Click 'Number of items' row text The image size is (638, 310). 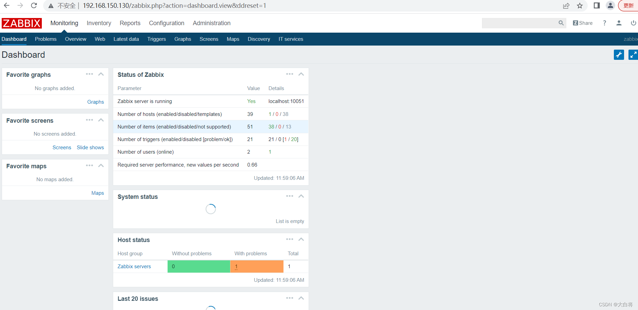pos(174,127)
